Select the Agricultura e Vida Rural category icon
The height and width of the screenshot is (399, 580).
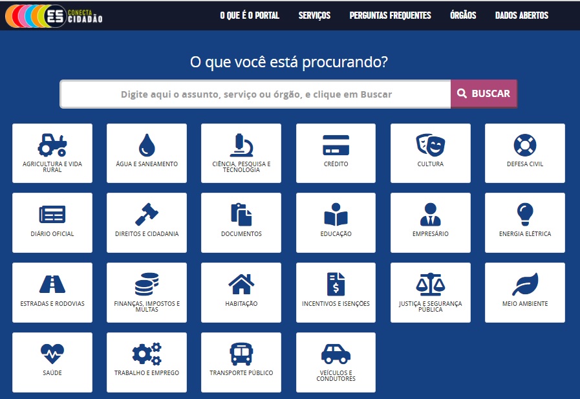pos(52,144)
